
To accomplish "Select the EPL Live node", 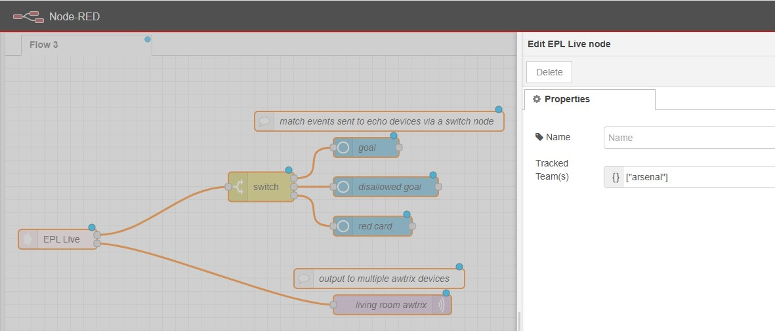I will coord(58,239).
